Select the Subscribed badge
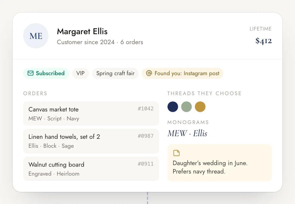 tap(46, 73)
